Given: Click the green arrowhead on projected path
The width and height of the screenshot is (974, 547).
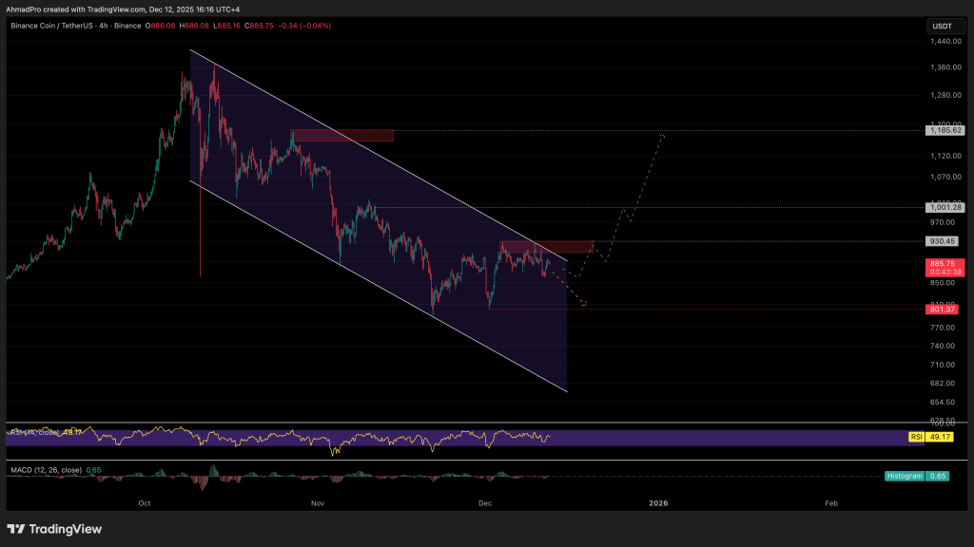Looking at the screenshot, I should (660, 136).
